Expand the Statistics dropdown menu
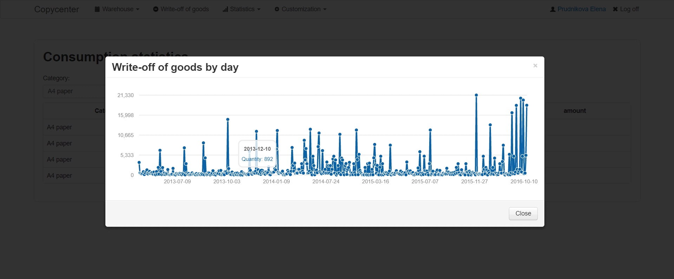 tap(242, 9)
